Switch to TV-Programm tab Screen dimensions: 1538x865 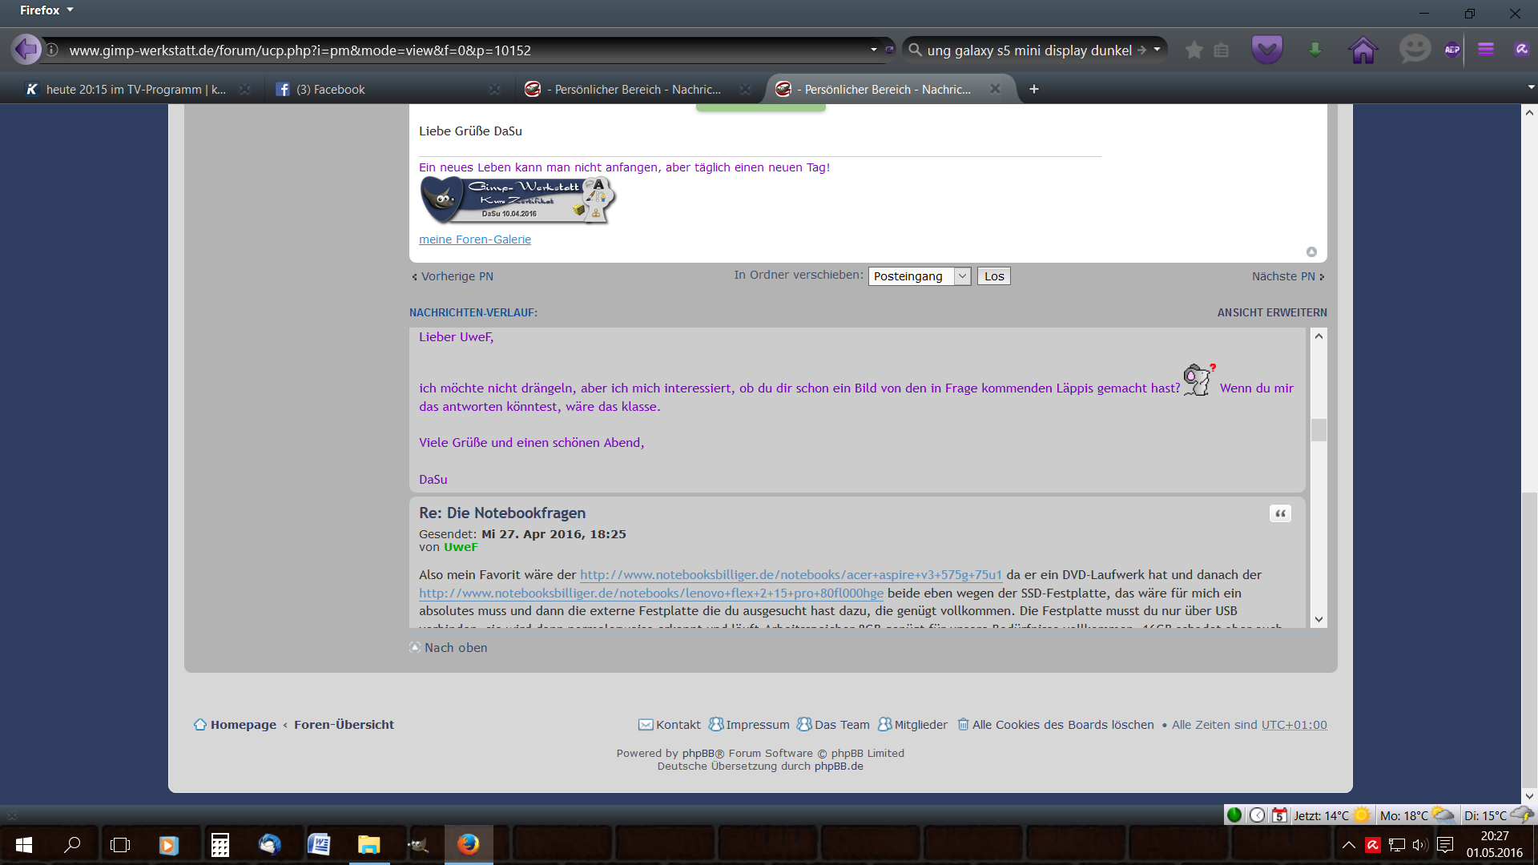(x=128, y=90)
